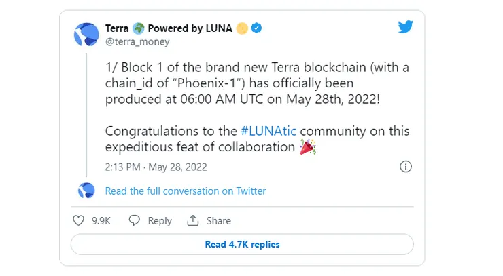Open the @terra_money handle
503x276 pixels.
137,41
